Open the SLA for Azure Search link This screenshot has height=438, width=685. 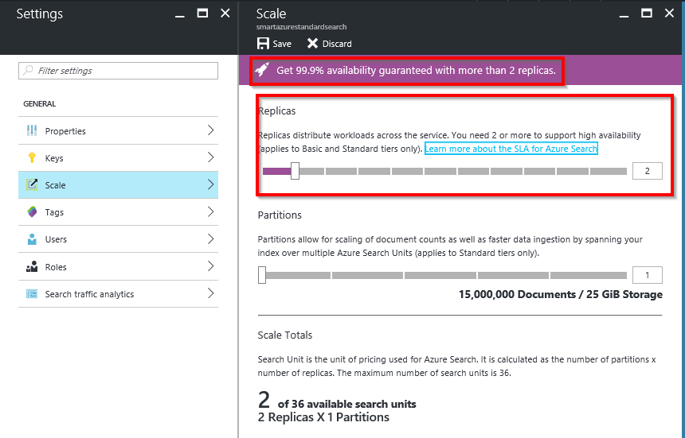511,149
